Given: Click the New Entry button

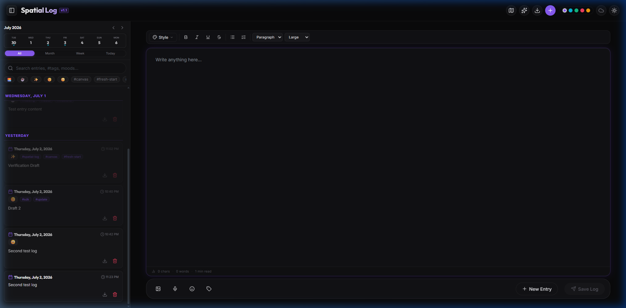Looking at the screenshot, I should (x=537, y=289).
